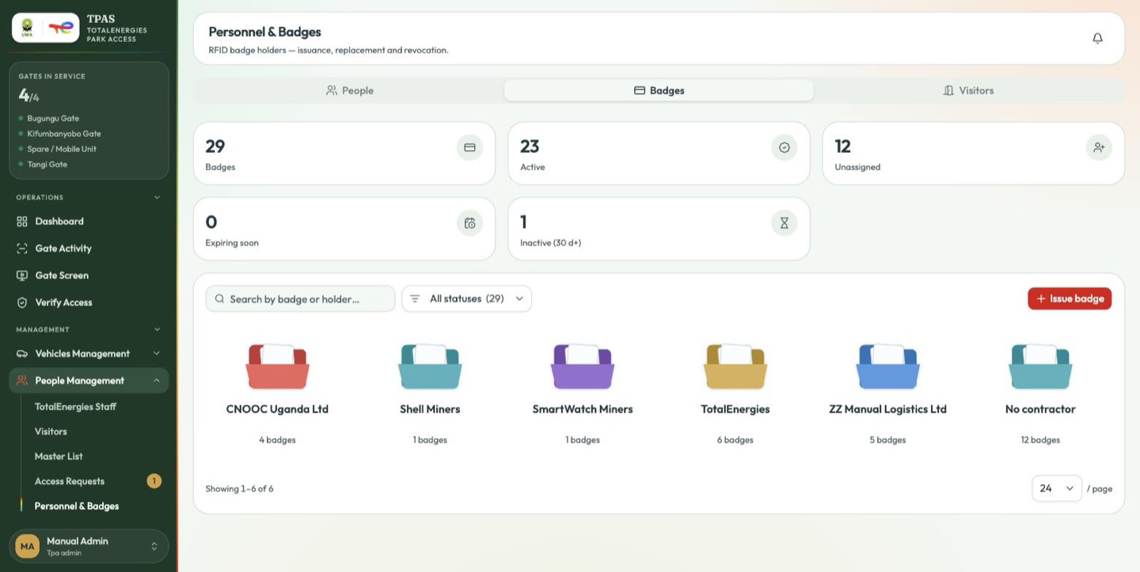Click Spare / Mobile Unit in the gates list
The width and height of the screenshot is (1140, 572).
tap(62, 150)
